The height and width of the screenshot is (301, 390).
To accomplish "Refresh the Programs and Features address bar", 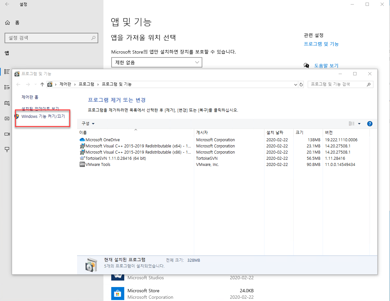I will [301, 84].
